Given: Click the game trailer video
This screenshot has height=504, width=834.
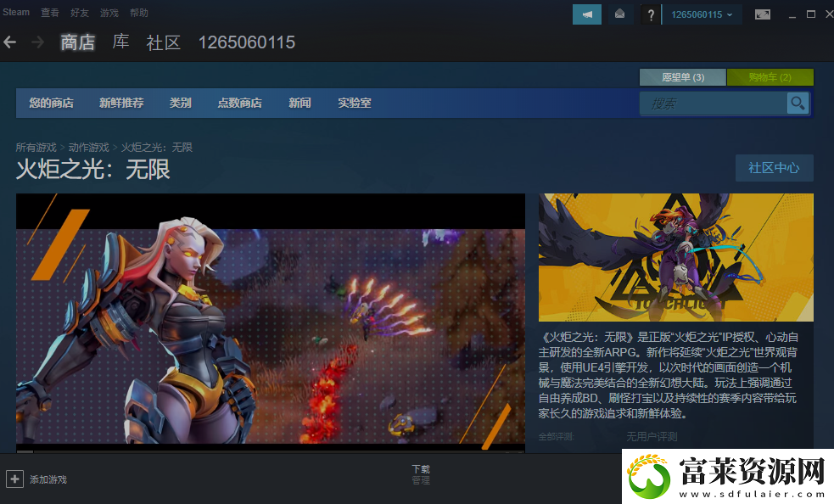Looking at the screenshot, I should [x=270, y=323].
